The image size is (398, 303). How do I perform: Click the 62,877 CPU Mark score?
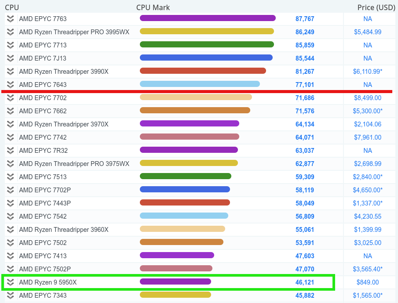[305, 164]
